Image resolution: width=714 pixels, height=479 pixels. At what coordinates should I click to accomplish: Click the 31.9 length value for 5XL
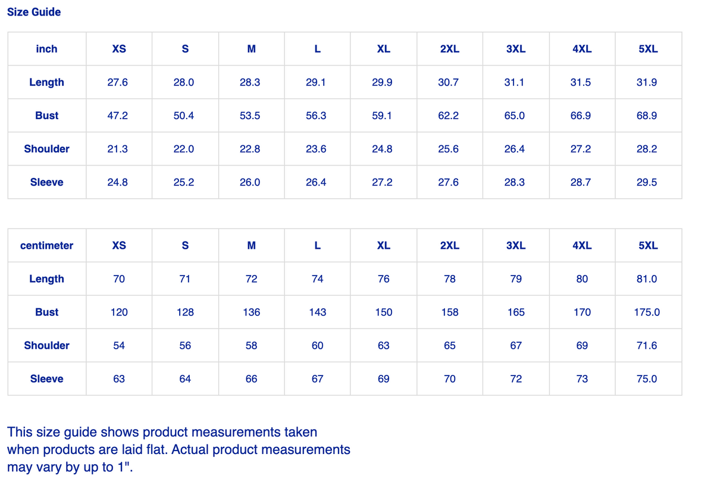[x=647, y=82]
